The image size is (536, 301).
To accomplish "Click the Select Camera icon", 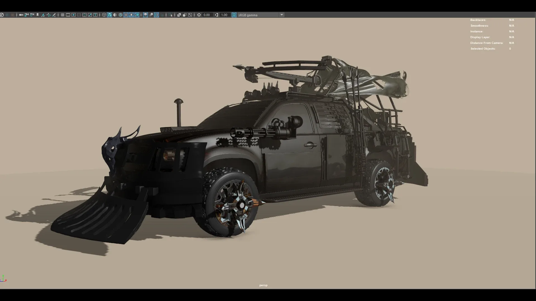I will (21, 15).
